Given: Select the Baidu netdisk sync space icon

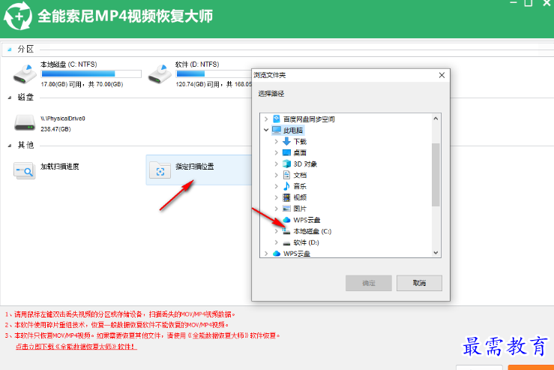Looking at the screenshot, I should tap(277, 119).
